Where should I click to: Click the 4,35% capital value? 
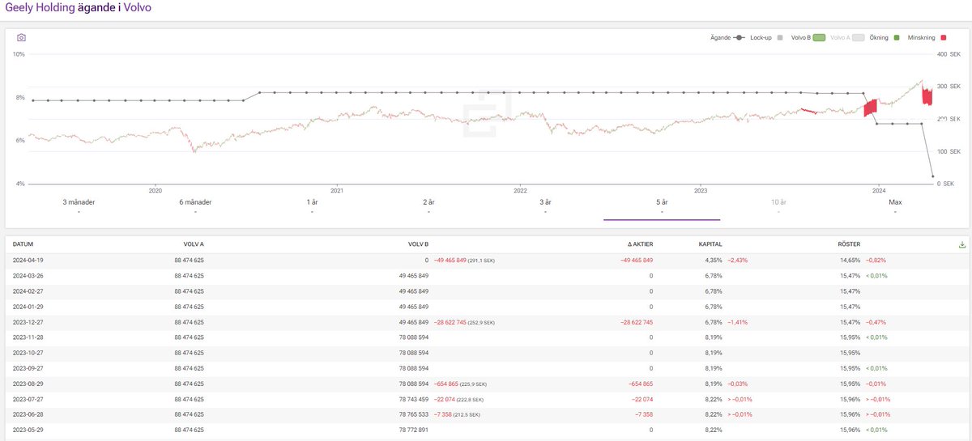pyautogui.click(x=713, y=261)
